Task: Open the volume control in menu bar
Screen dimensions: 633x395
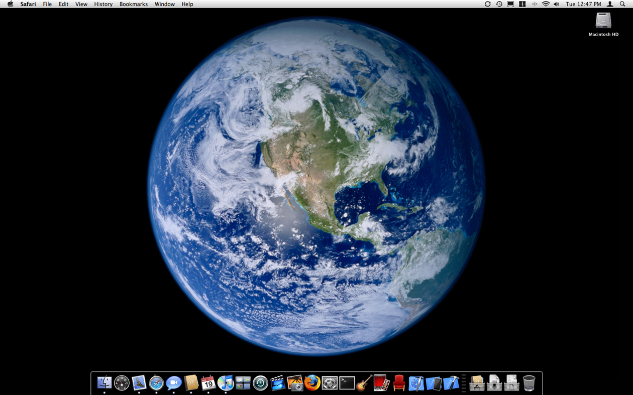Action: point(556,4)
